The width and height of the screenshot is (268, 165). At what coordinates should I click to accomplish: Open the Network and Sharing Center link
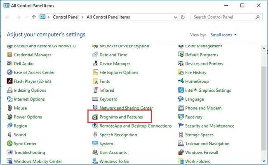[126, 108]
